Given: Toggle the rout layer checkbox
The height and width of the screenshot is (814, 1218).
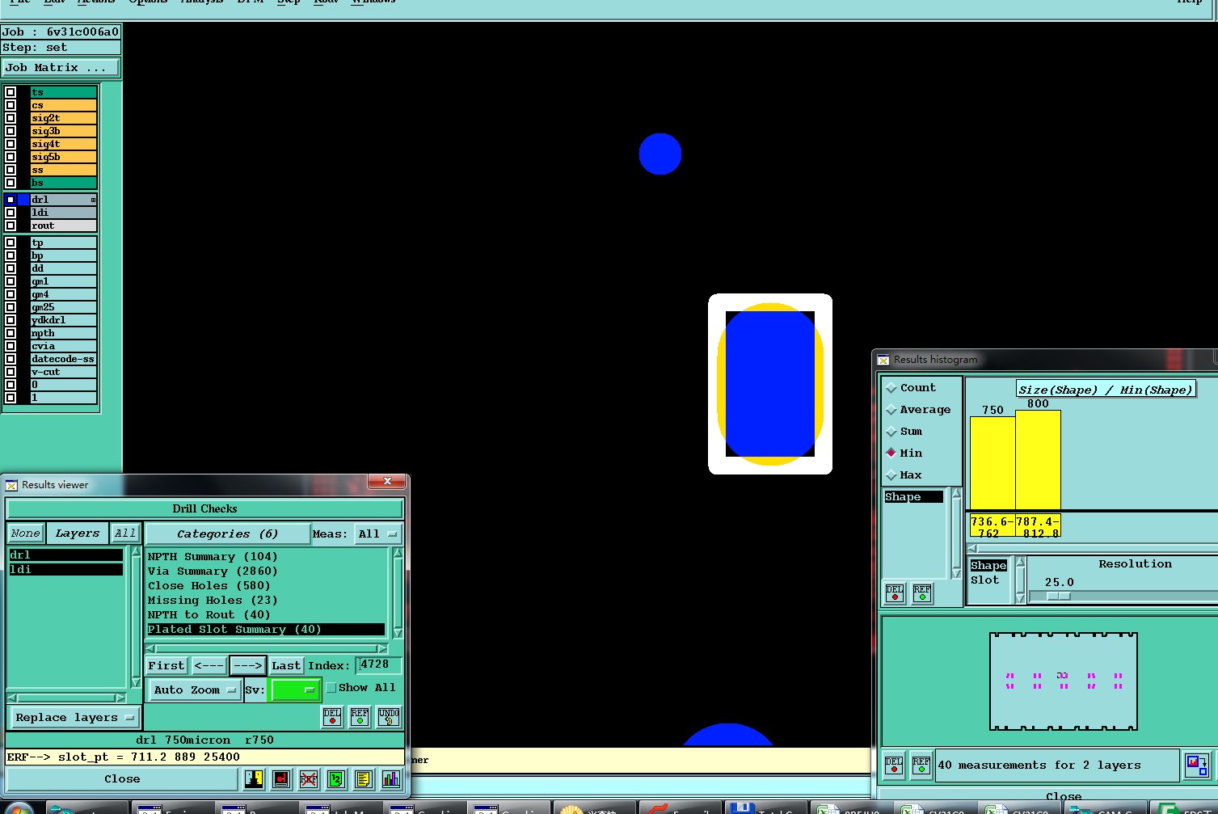Looking at the screenshot, I should (x=11, y=226).
